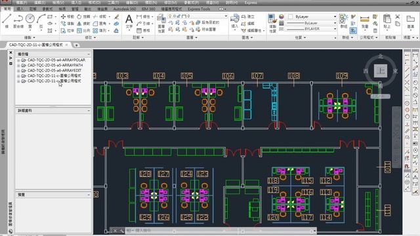Switch to the BIM 360 ribbon tab
The height and width of the screenshot is (236, 420).
pos(148,9)
